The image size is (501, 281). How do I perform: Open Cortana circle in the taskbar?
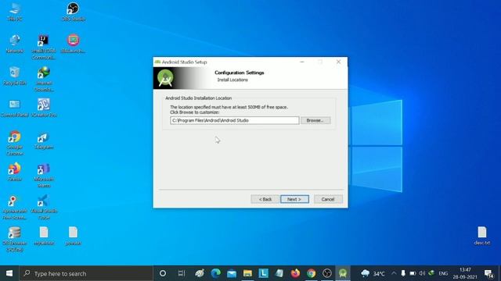[163, 273]
